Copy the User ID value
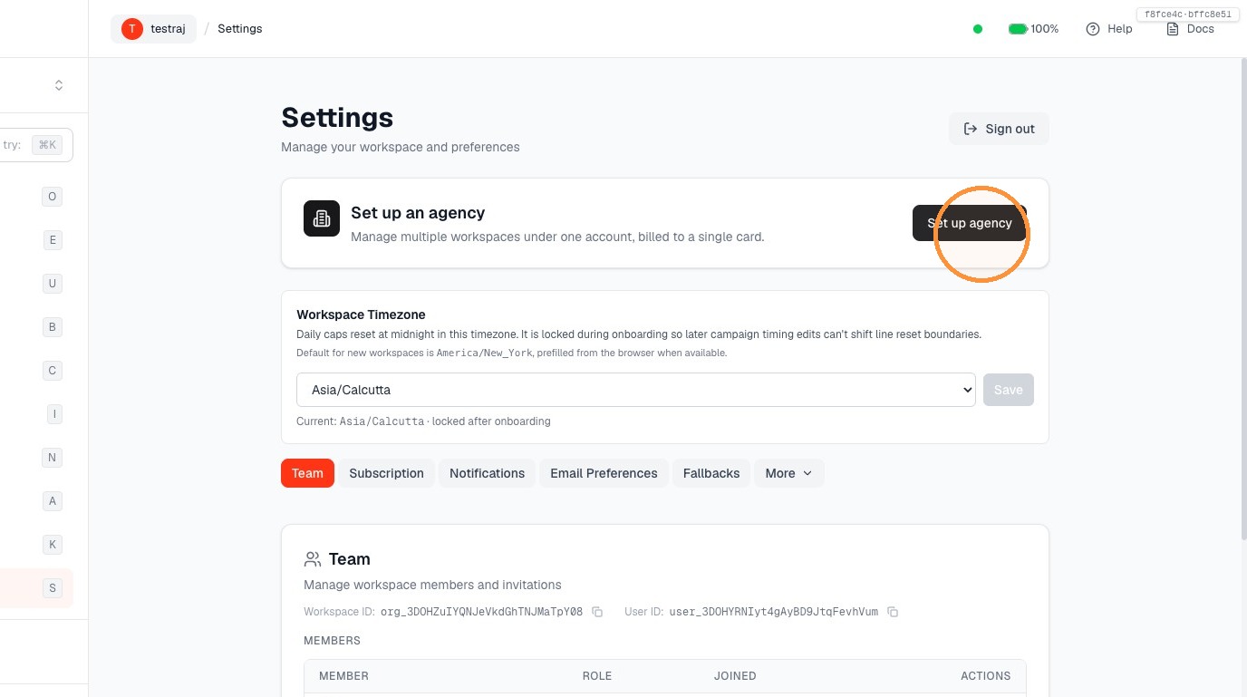1247x697 pixels. pos(893,612)
